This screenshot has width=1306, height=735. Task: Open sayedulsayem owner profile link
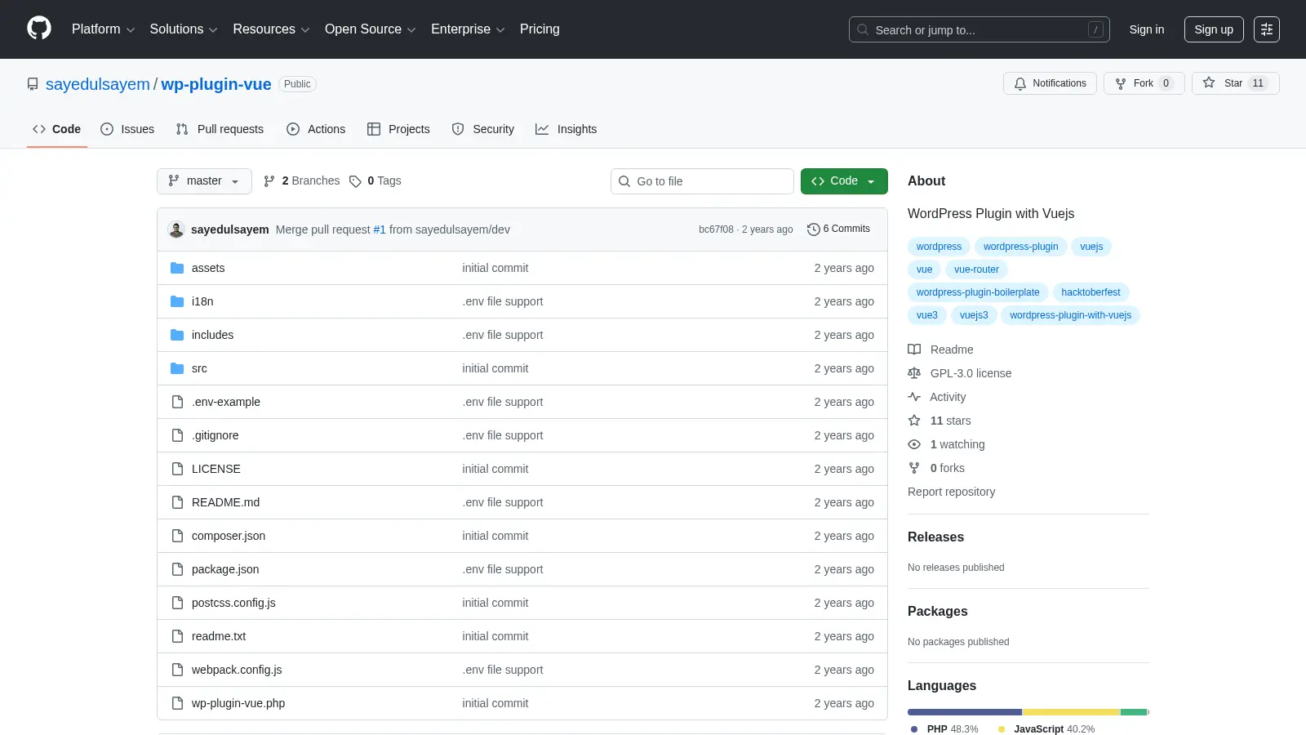tap(98, 84)
